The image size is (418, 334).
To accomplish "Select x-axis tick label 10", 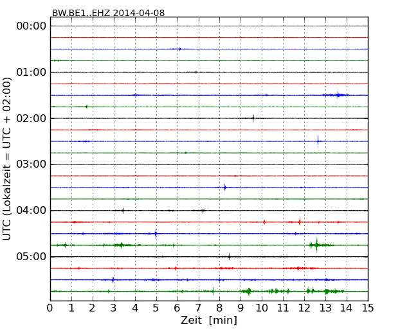I will [262, 308].
